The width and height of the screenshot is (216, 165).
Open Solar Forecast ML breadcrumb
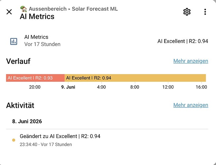[95, 9]
